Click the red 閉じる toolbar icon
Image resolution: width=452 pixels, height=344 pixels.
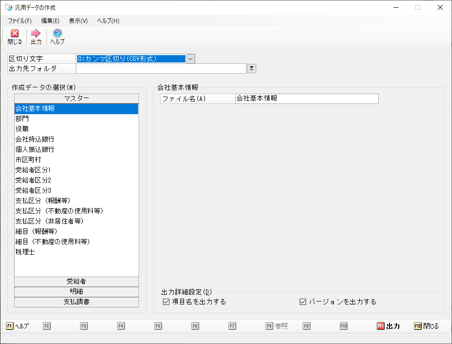pos(15,34)
